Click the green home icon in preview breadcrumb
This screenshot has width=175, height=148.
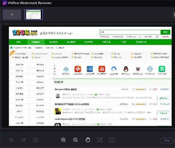11,48
